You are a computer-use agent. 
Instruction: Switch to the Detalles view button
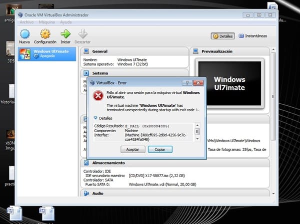point(222,36)
